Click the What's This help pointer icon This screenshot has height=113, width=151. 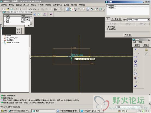pos(51,14)
